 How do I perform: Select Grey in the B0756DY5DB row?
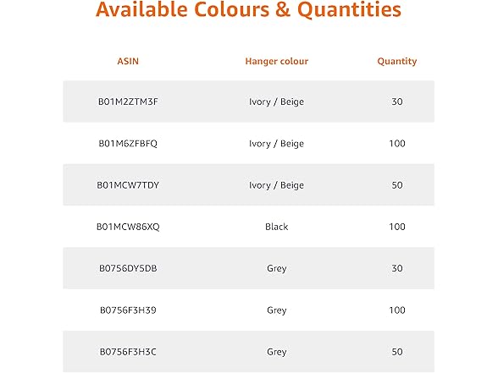pyautogui.click(x=277, y=269)
